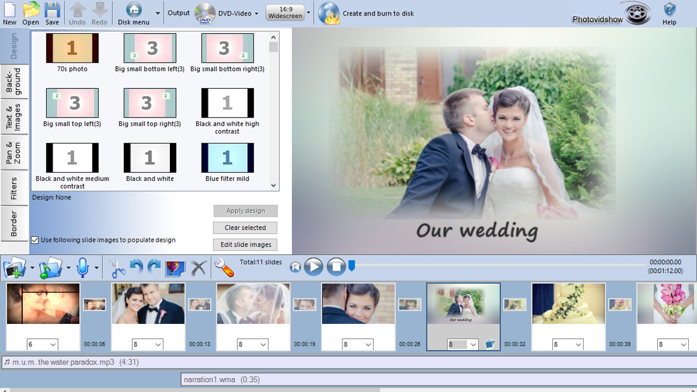Open the first slide's duration dropdown
Screen dimensions: 697x392
point(42,344)
